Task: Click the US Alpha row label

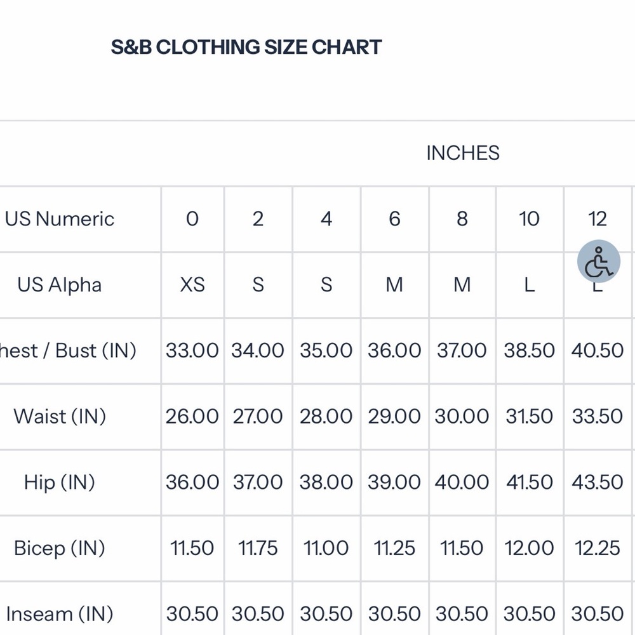Action: coord(60,284)
